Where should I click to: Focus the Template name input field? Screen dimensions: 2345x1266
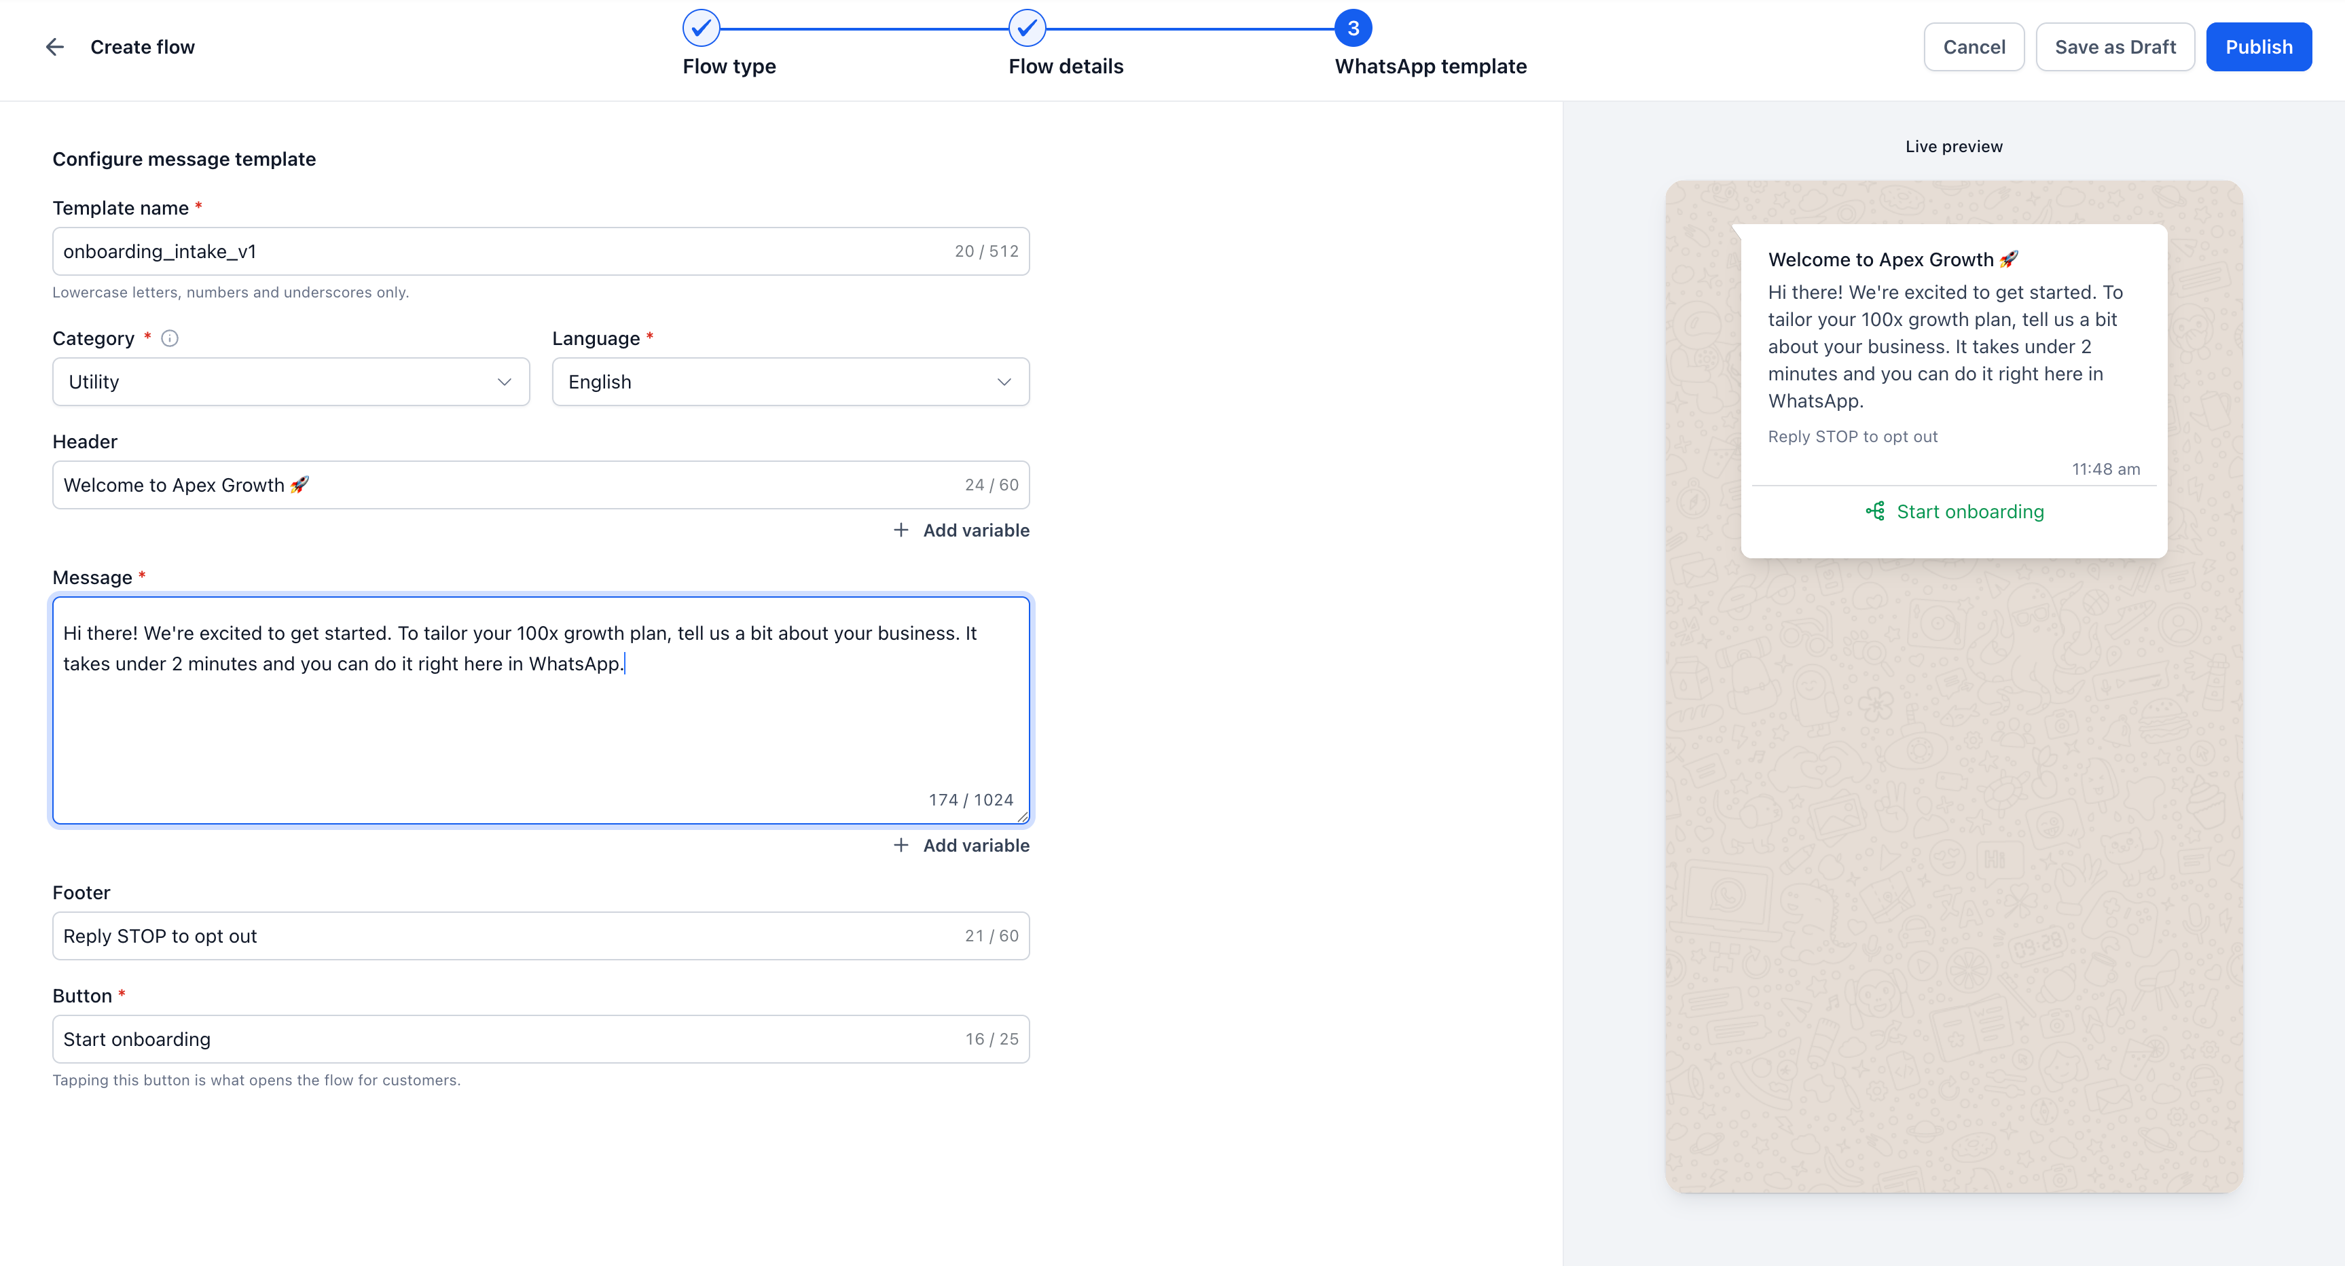pyautogui.click(x=541, y=251)
